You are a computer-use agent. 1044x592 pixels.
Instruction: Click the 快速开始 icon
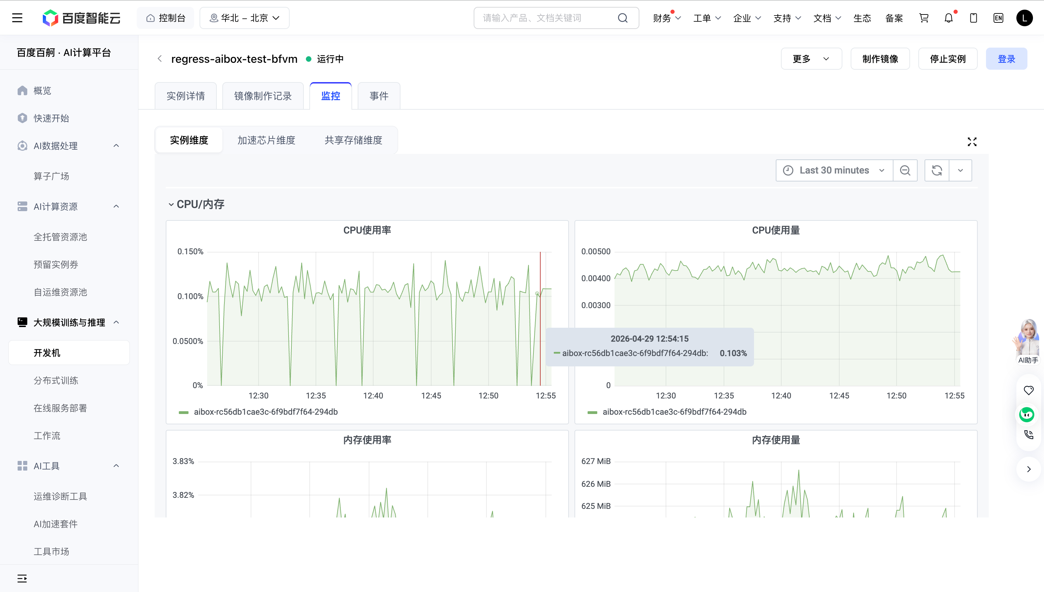pos(22,118)
